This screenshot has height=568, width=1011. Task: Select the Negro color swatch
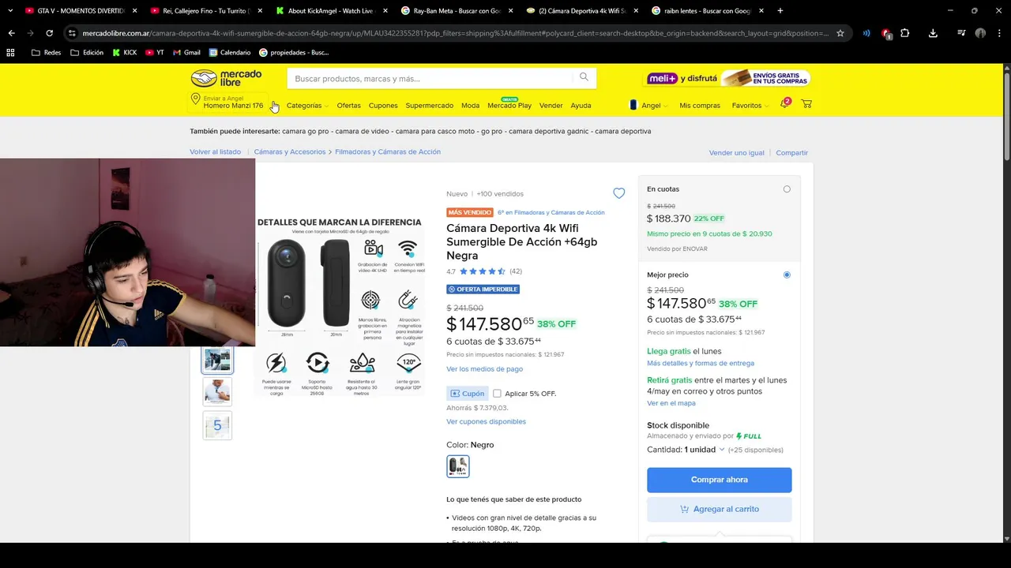pos(458,466)
